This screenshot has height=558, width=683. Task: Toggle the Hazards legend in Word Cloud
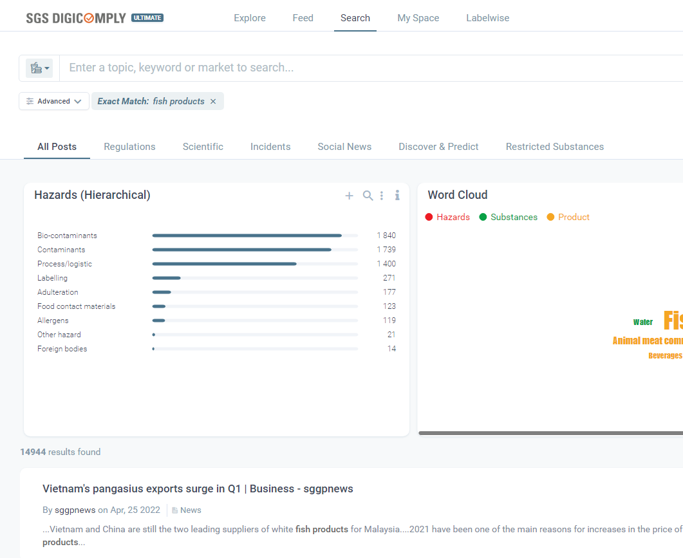click(x=447, y=218)
